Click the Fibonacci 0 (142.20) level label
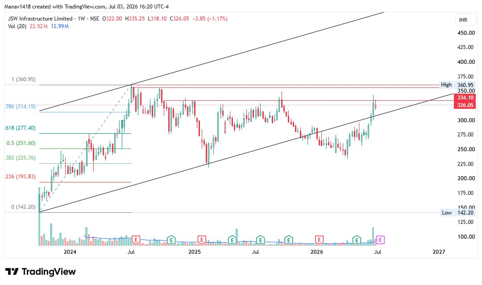 point(23,207)
